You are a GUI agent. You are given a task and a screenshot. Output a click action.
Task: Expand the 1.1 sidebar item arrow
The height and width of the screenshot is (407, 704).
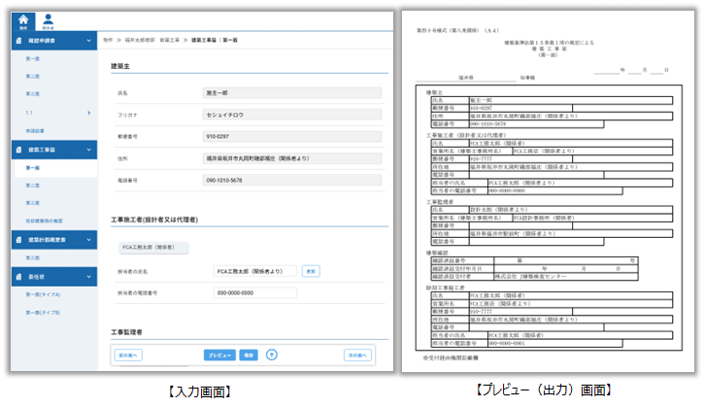click(90, 114)
